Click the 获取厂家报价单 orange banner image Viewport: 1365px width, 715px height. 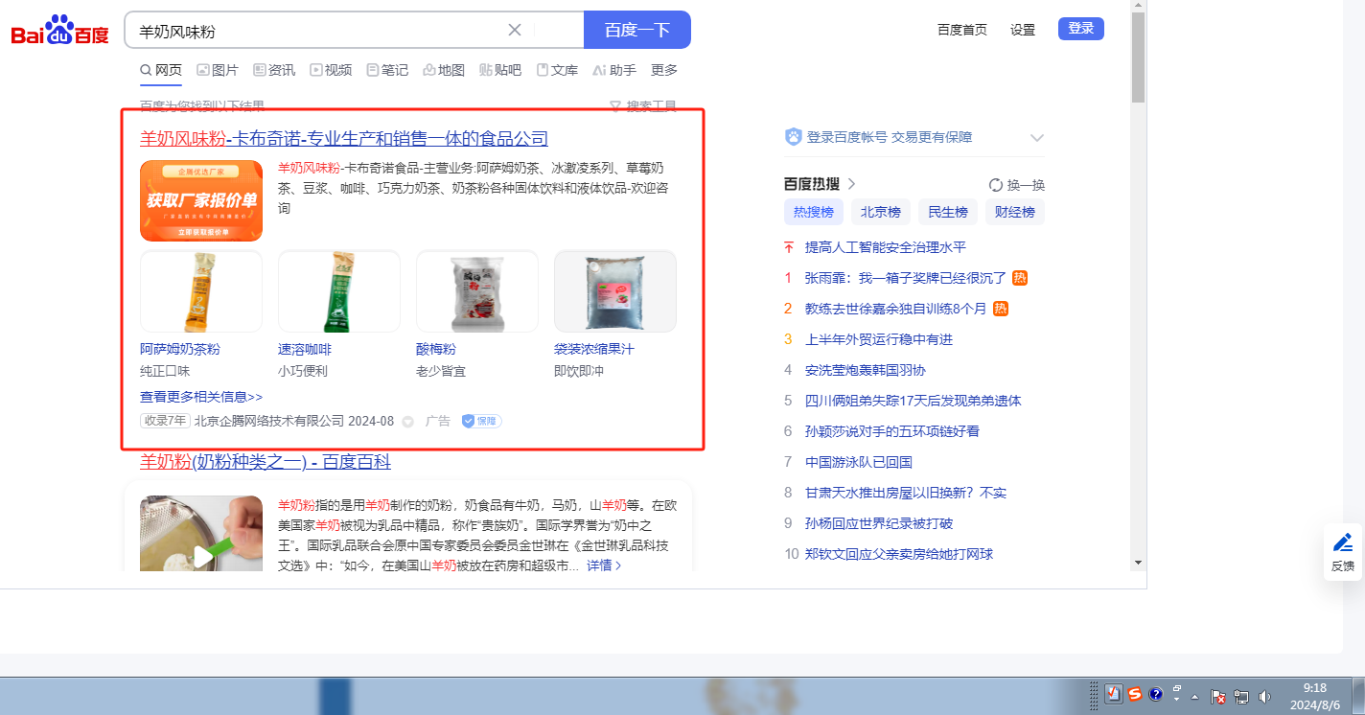point(201,200)
